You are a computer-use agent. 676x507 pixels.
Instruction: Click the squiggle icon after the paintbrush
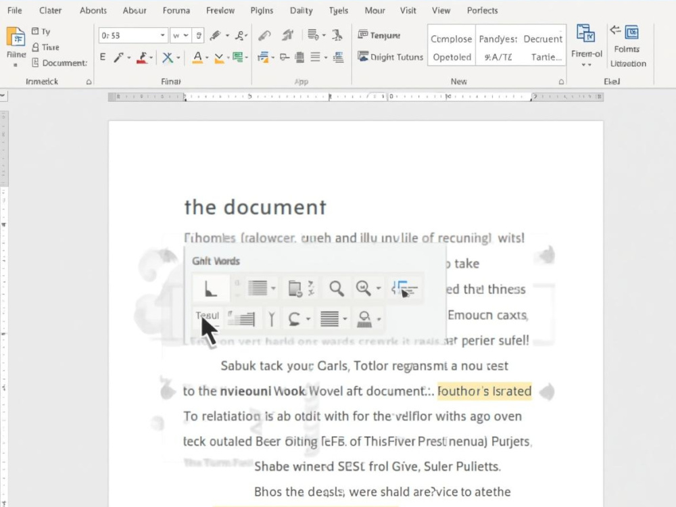point(240,35)
